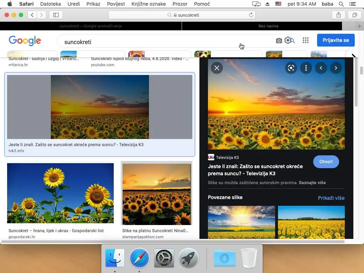Search inside image with Google Lens icon
The image size is (364, 273).
(291, 68)
